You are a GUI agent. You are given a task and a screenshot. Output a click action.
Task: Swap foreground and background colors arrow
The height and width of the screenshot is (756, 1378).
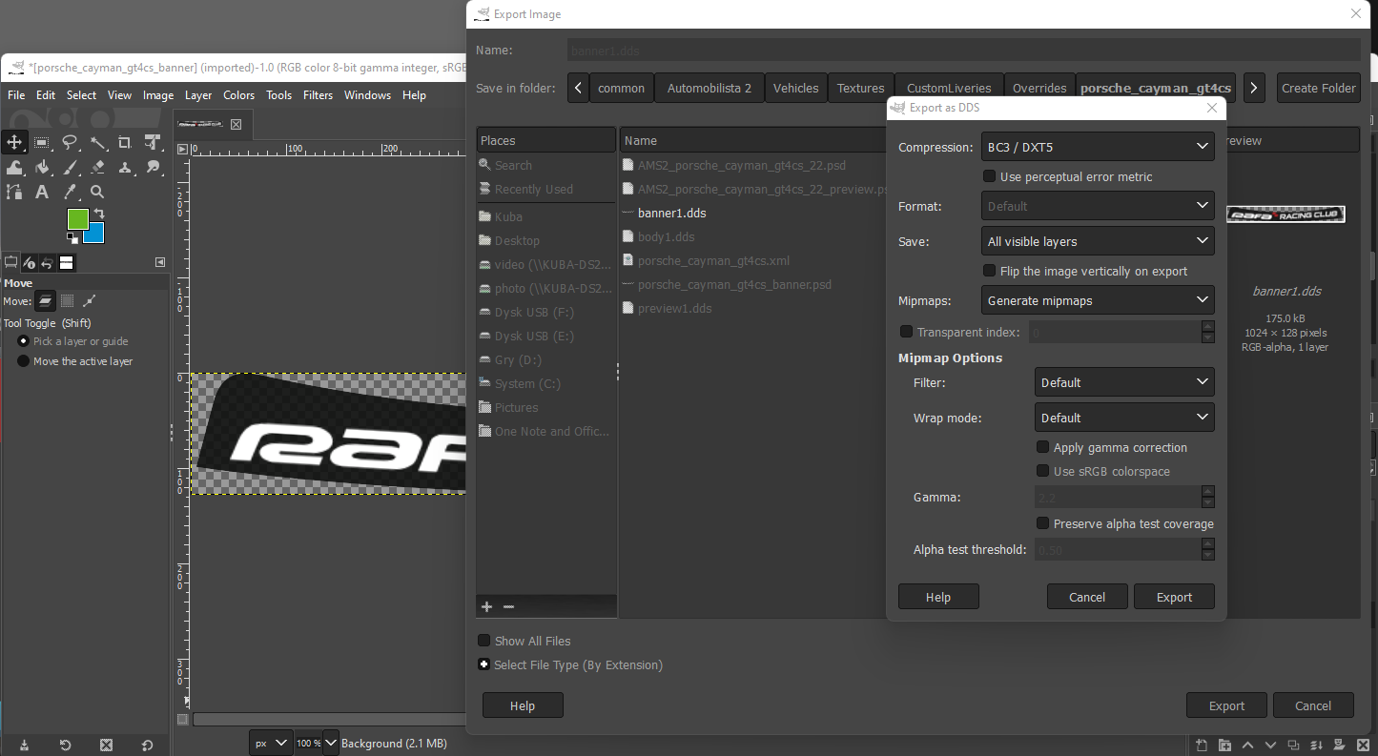tap(99, 214)
